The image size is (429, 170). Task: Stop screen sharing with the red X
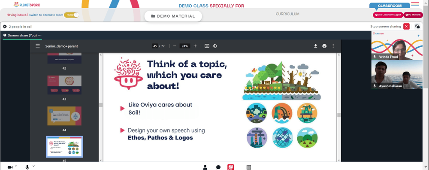406,26
